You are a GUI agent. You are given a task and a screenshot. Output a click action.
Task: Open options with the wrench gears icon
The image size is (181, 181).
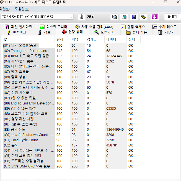click(x=143, y=17)
